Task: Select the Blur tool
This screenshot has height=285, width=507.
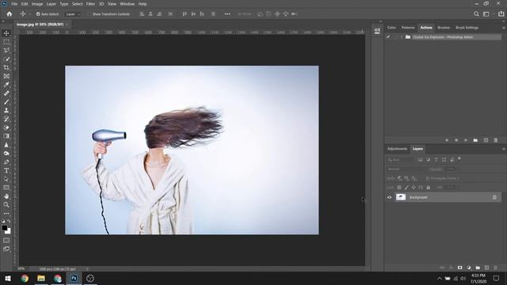Action: pyautogui.click(x=6, y=145)
